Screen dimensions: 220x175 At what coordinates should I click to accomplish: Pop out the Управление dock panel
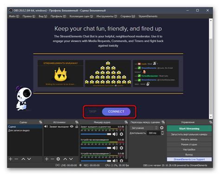tap(211, 122)
